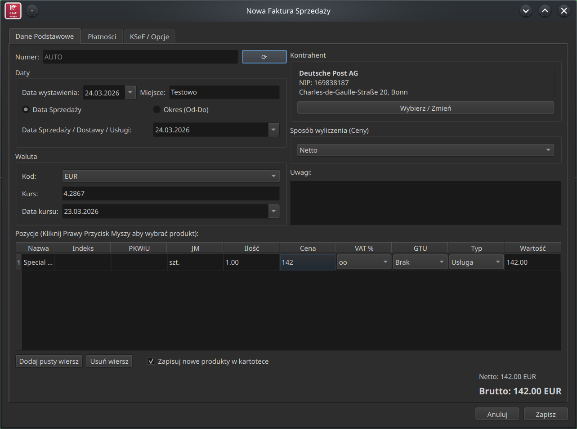Open the Data wystawienia date dropdown

(130, 92)
